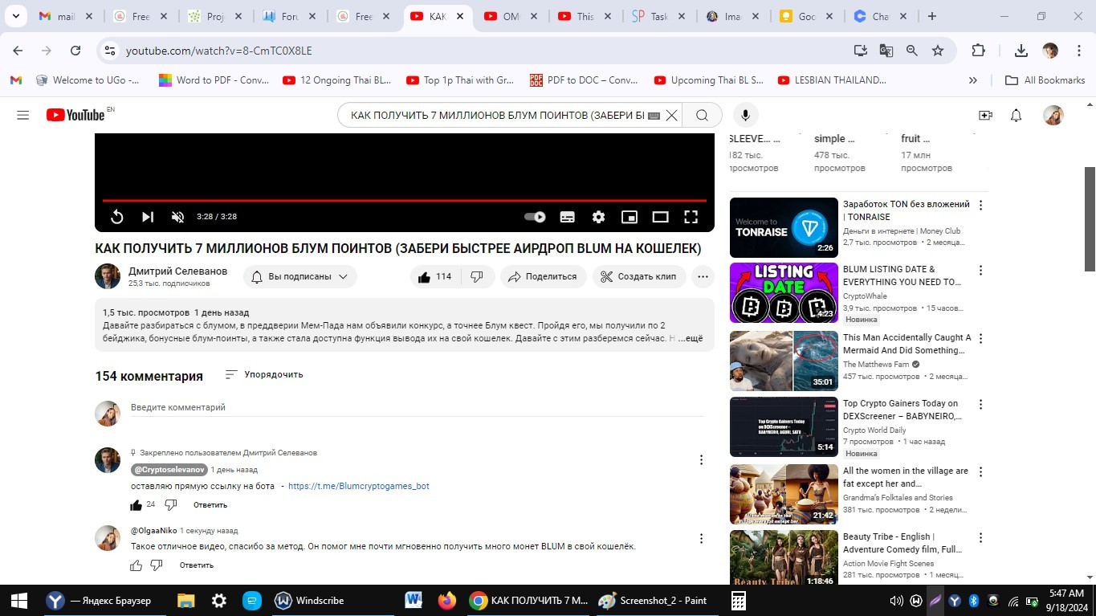Focus the Введите комментарий field
Viewport: 1096px width, 616px height.
point(418,408)
